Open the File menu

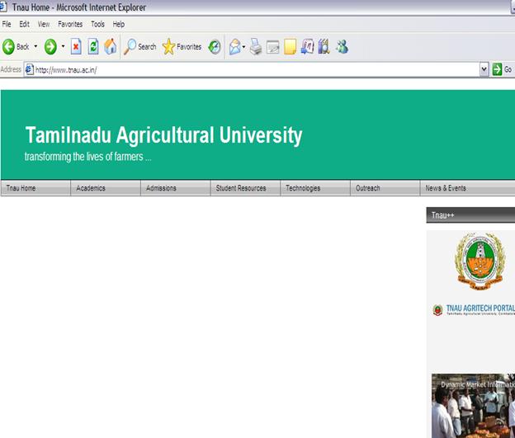coord(7,24)
